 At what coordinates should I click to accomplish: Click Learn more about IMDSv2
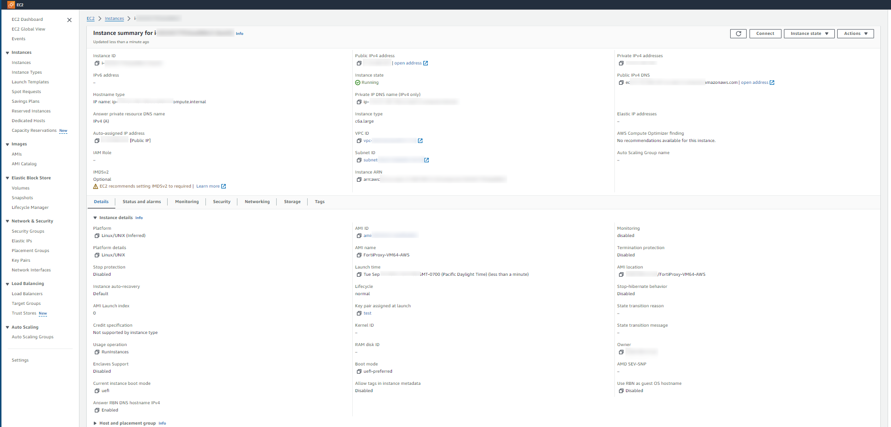(x=211, y=186)
